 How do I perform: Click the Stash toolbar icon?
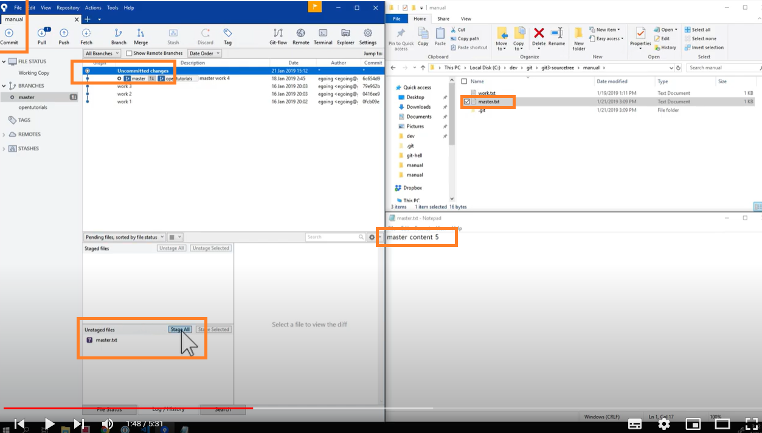tap(173, 33)
